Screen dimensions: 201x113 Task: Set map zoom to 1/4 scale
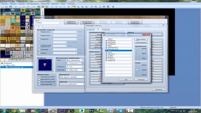(82, 7)
